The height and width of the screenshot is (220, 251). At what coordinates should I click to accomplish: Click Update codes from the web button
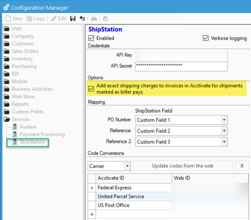183,166
